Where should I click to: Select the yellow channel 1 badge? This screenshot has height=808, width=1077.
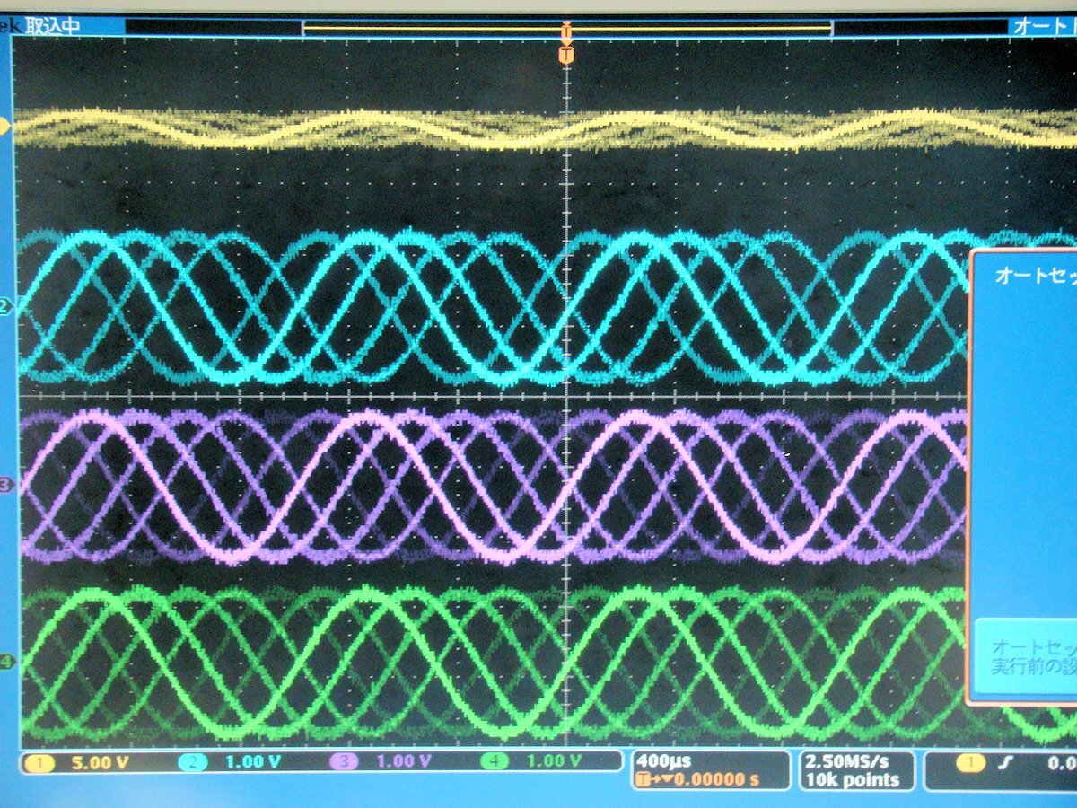(x=39, y=762)
